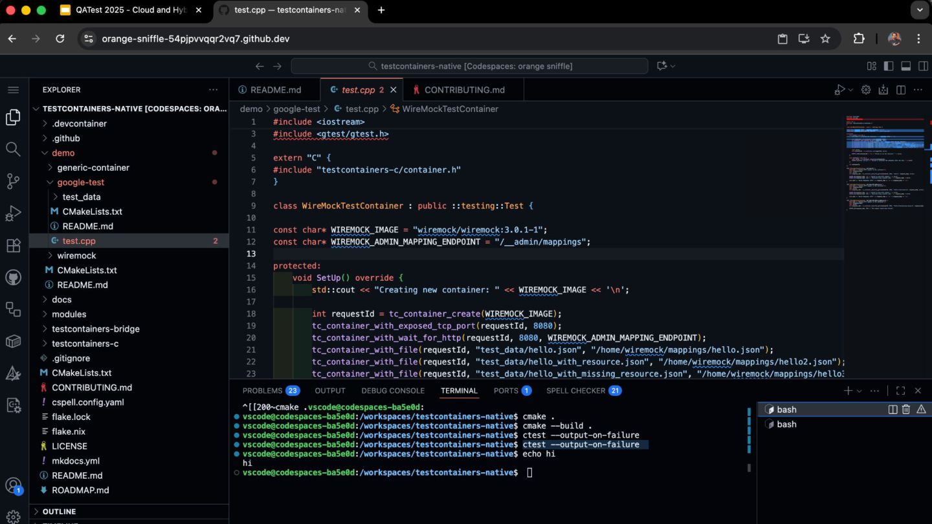Kill terminal using trash icon
Viewport: 932px width, 524px height.
point(906,409)
